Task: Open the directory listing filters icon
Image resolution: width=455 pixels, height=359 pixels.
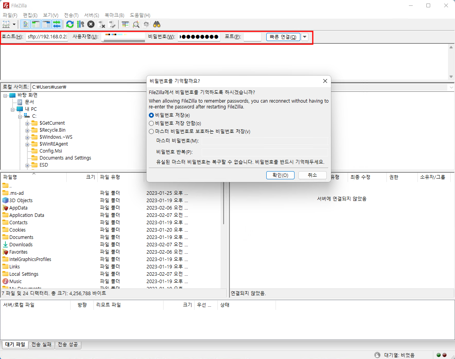Action: point(125,24)
